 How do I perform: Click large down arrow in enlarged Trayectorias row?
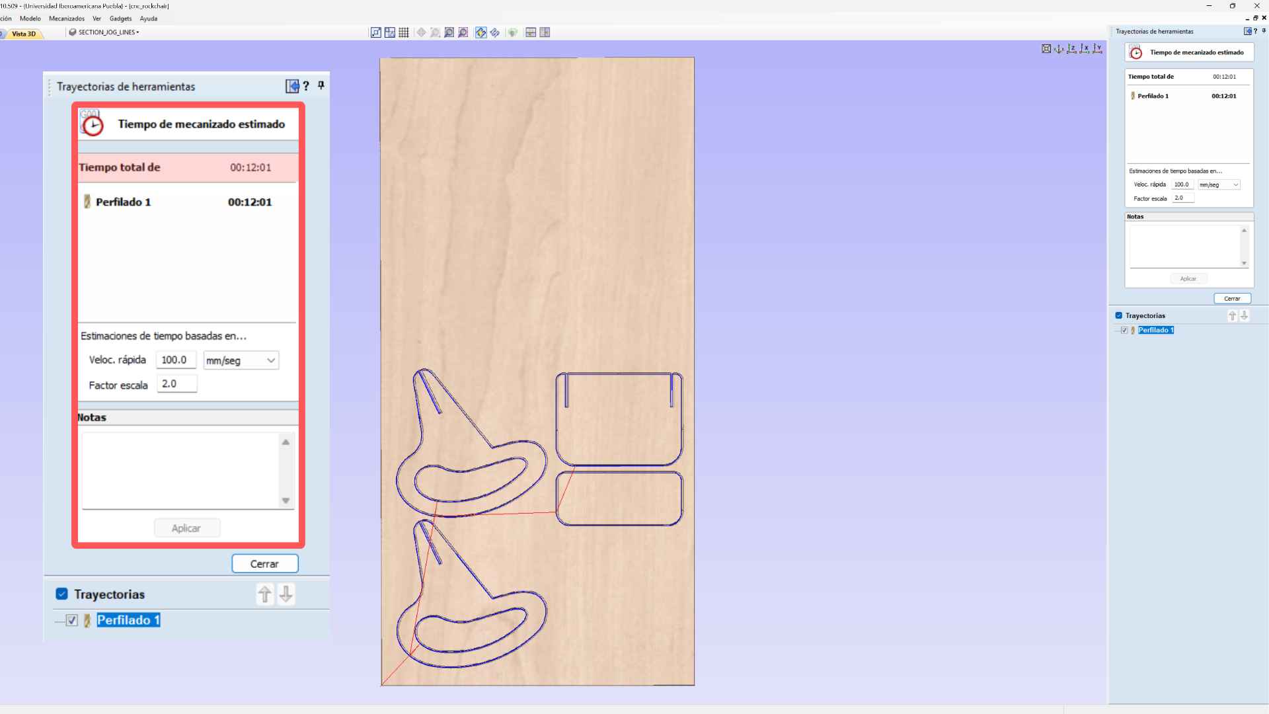pyautogui.click(x=286, y=594)
